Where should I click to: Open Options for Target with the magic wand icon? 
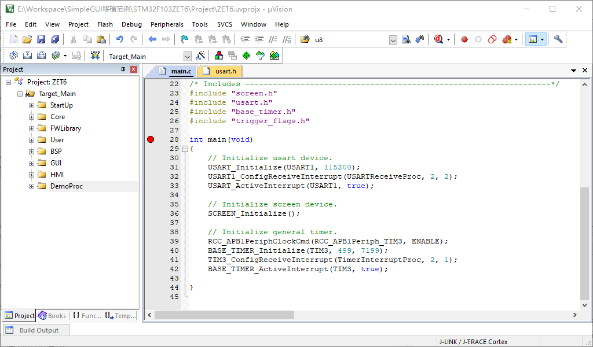point(200,56)
